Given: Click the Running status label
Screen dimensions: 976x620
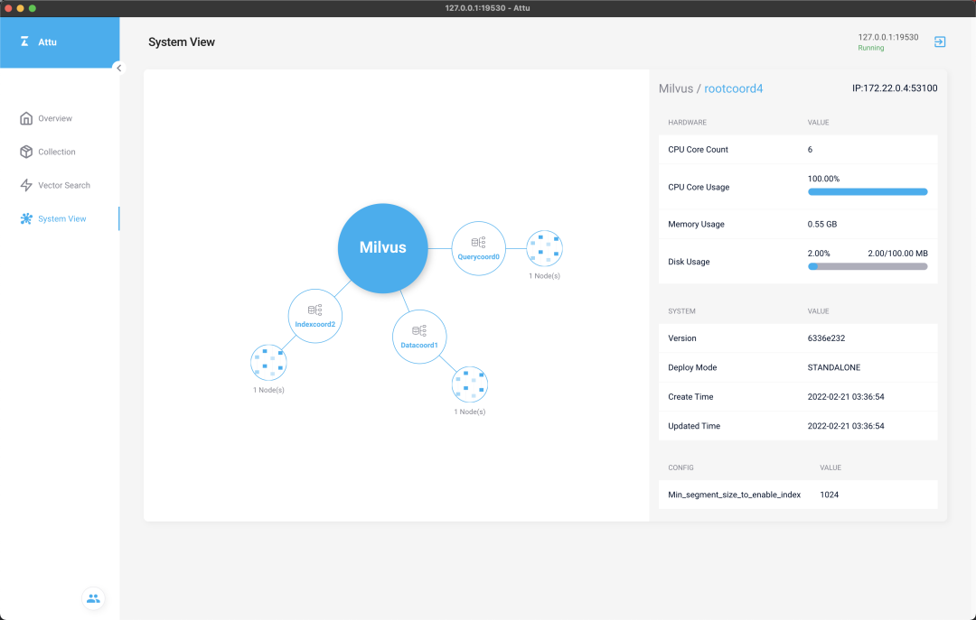Looking at the screenshot, I should [x=871, y=48].
